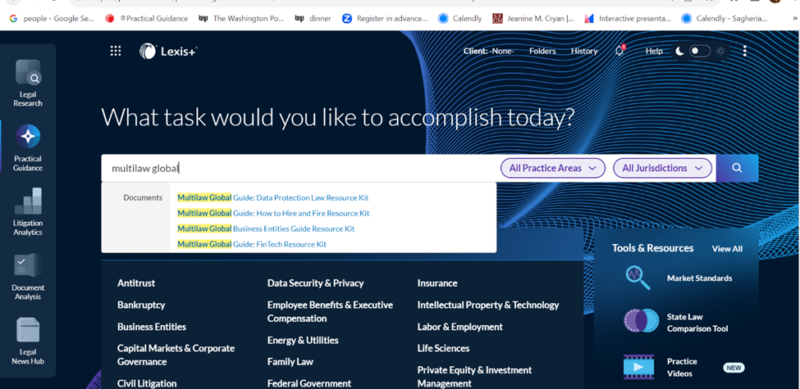
Task: Open notifications bell icon
Action: coord(619,51)
